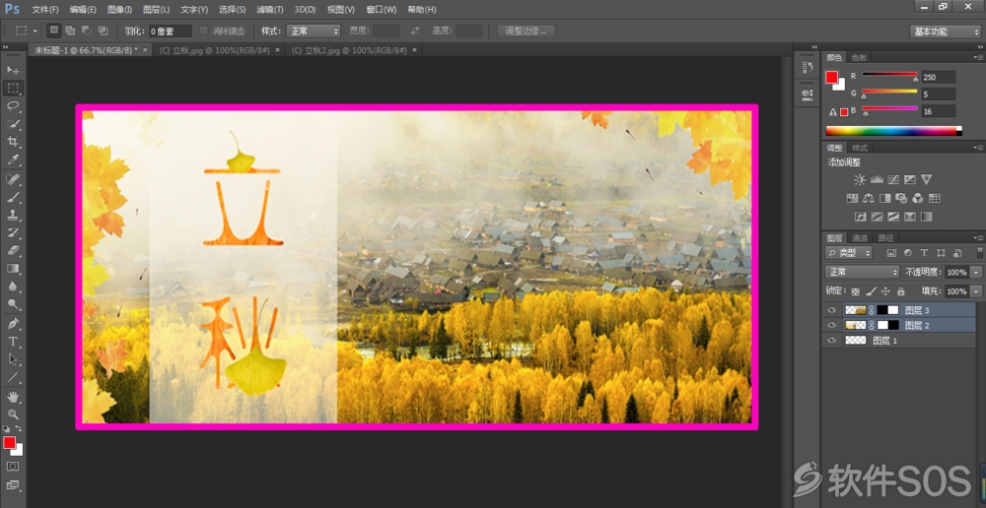Image resolution: width=986 pixels, height=508 pixels.
Task: Toggle the 消除锯齿 checkbox
Action: pos(203,31)
